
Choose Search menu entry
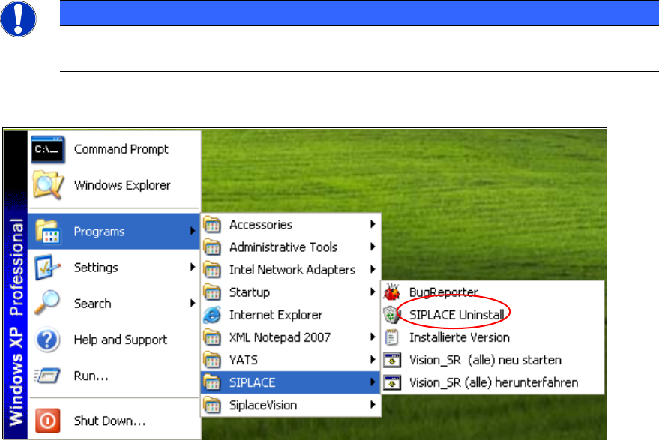tap(114, 303)
